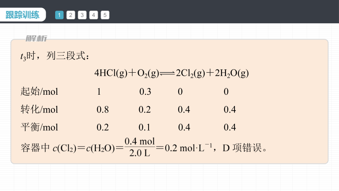Image resolution: width=339 pixels, height=191 pixels.
Task: Click the t₃时,列三段式 intro text
Action: [x=55, y=56]
